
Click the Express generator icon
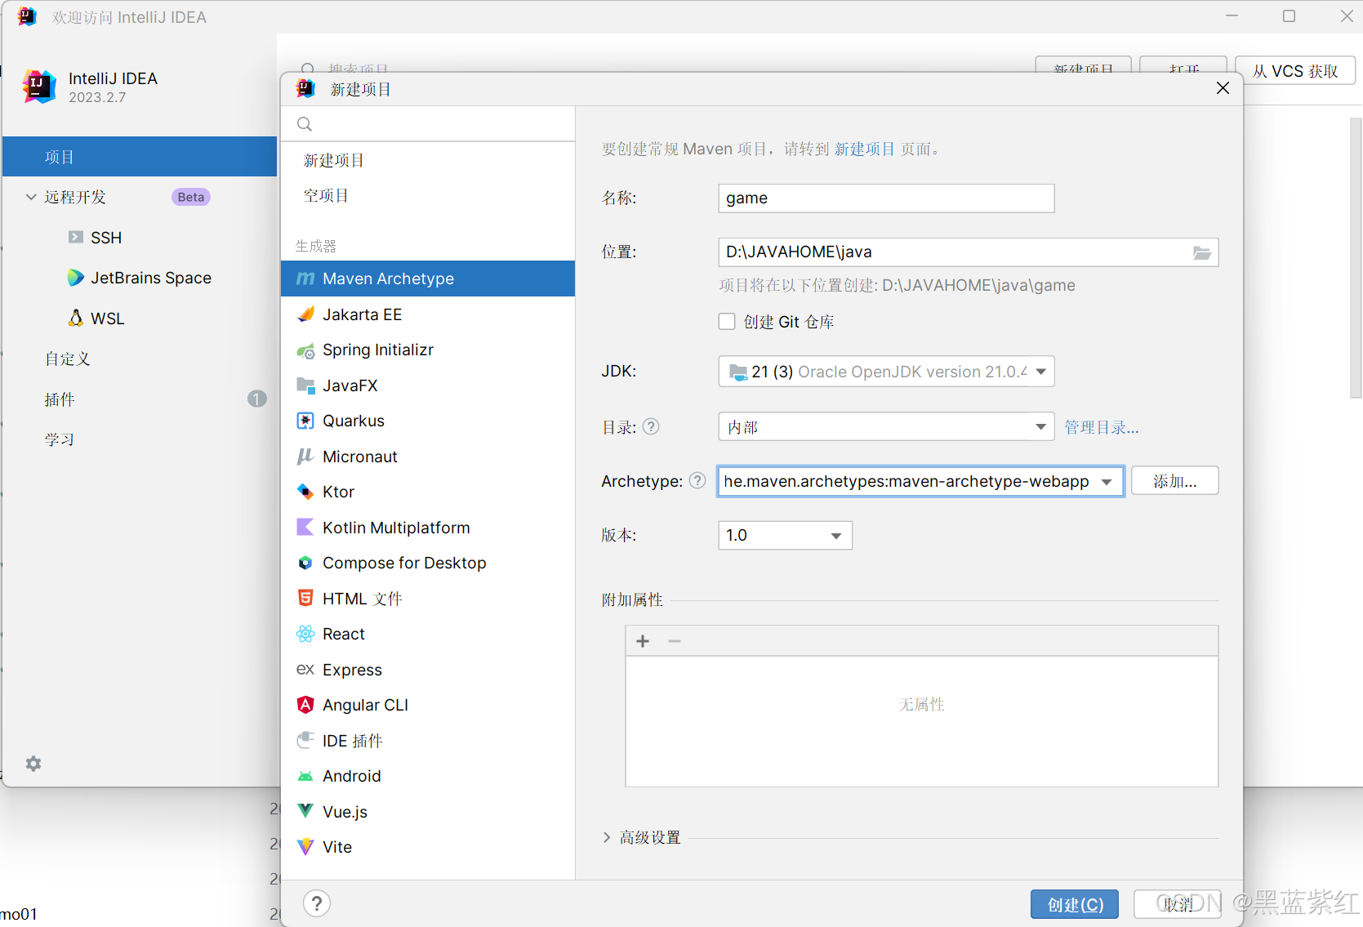(305, 670)
